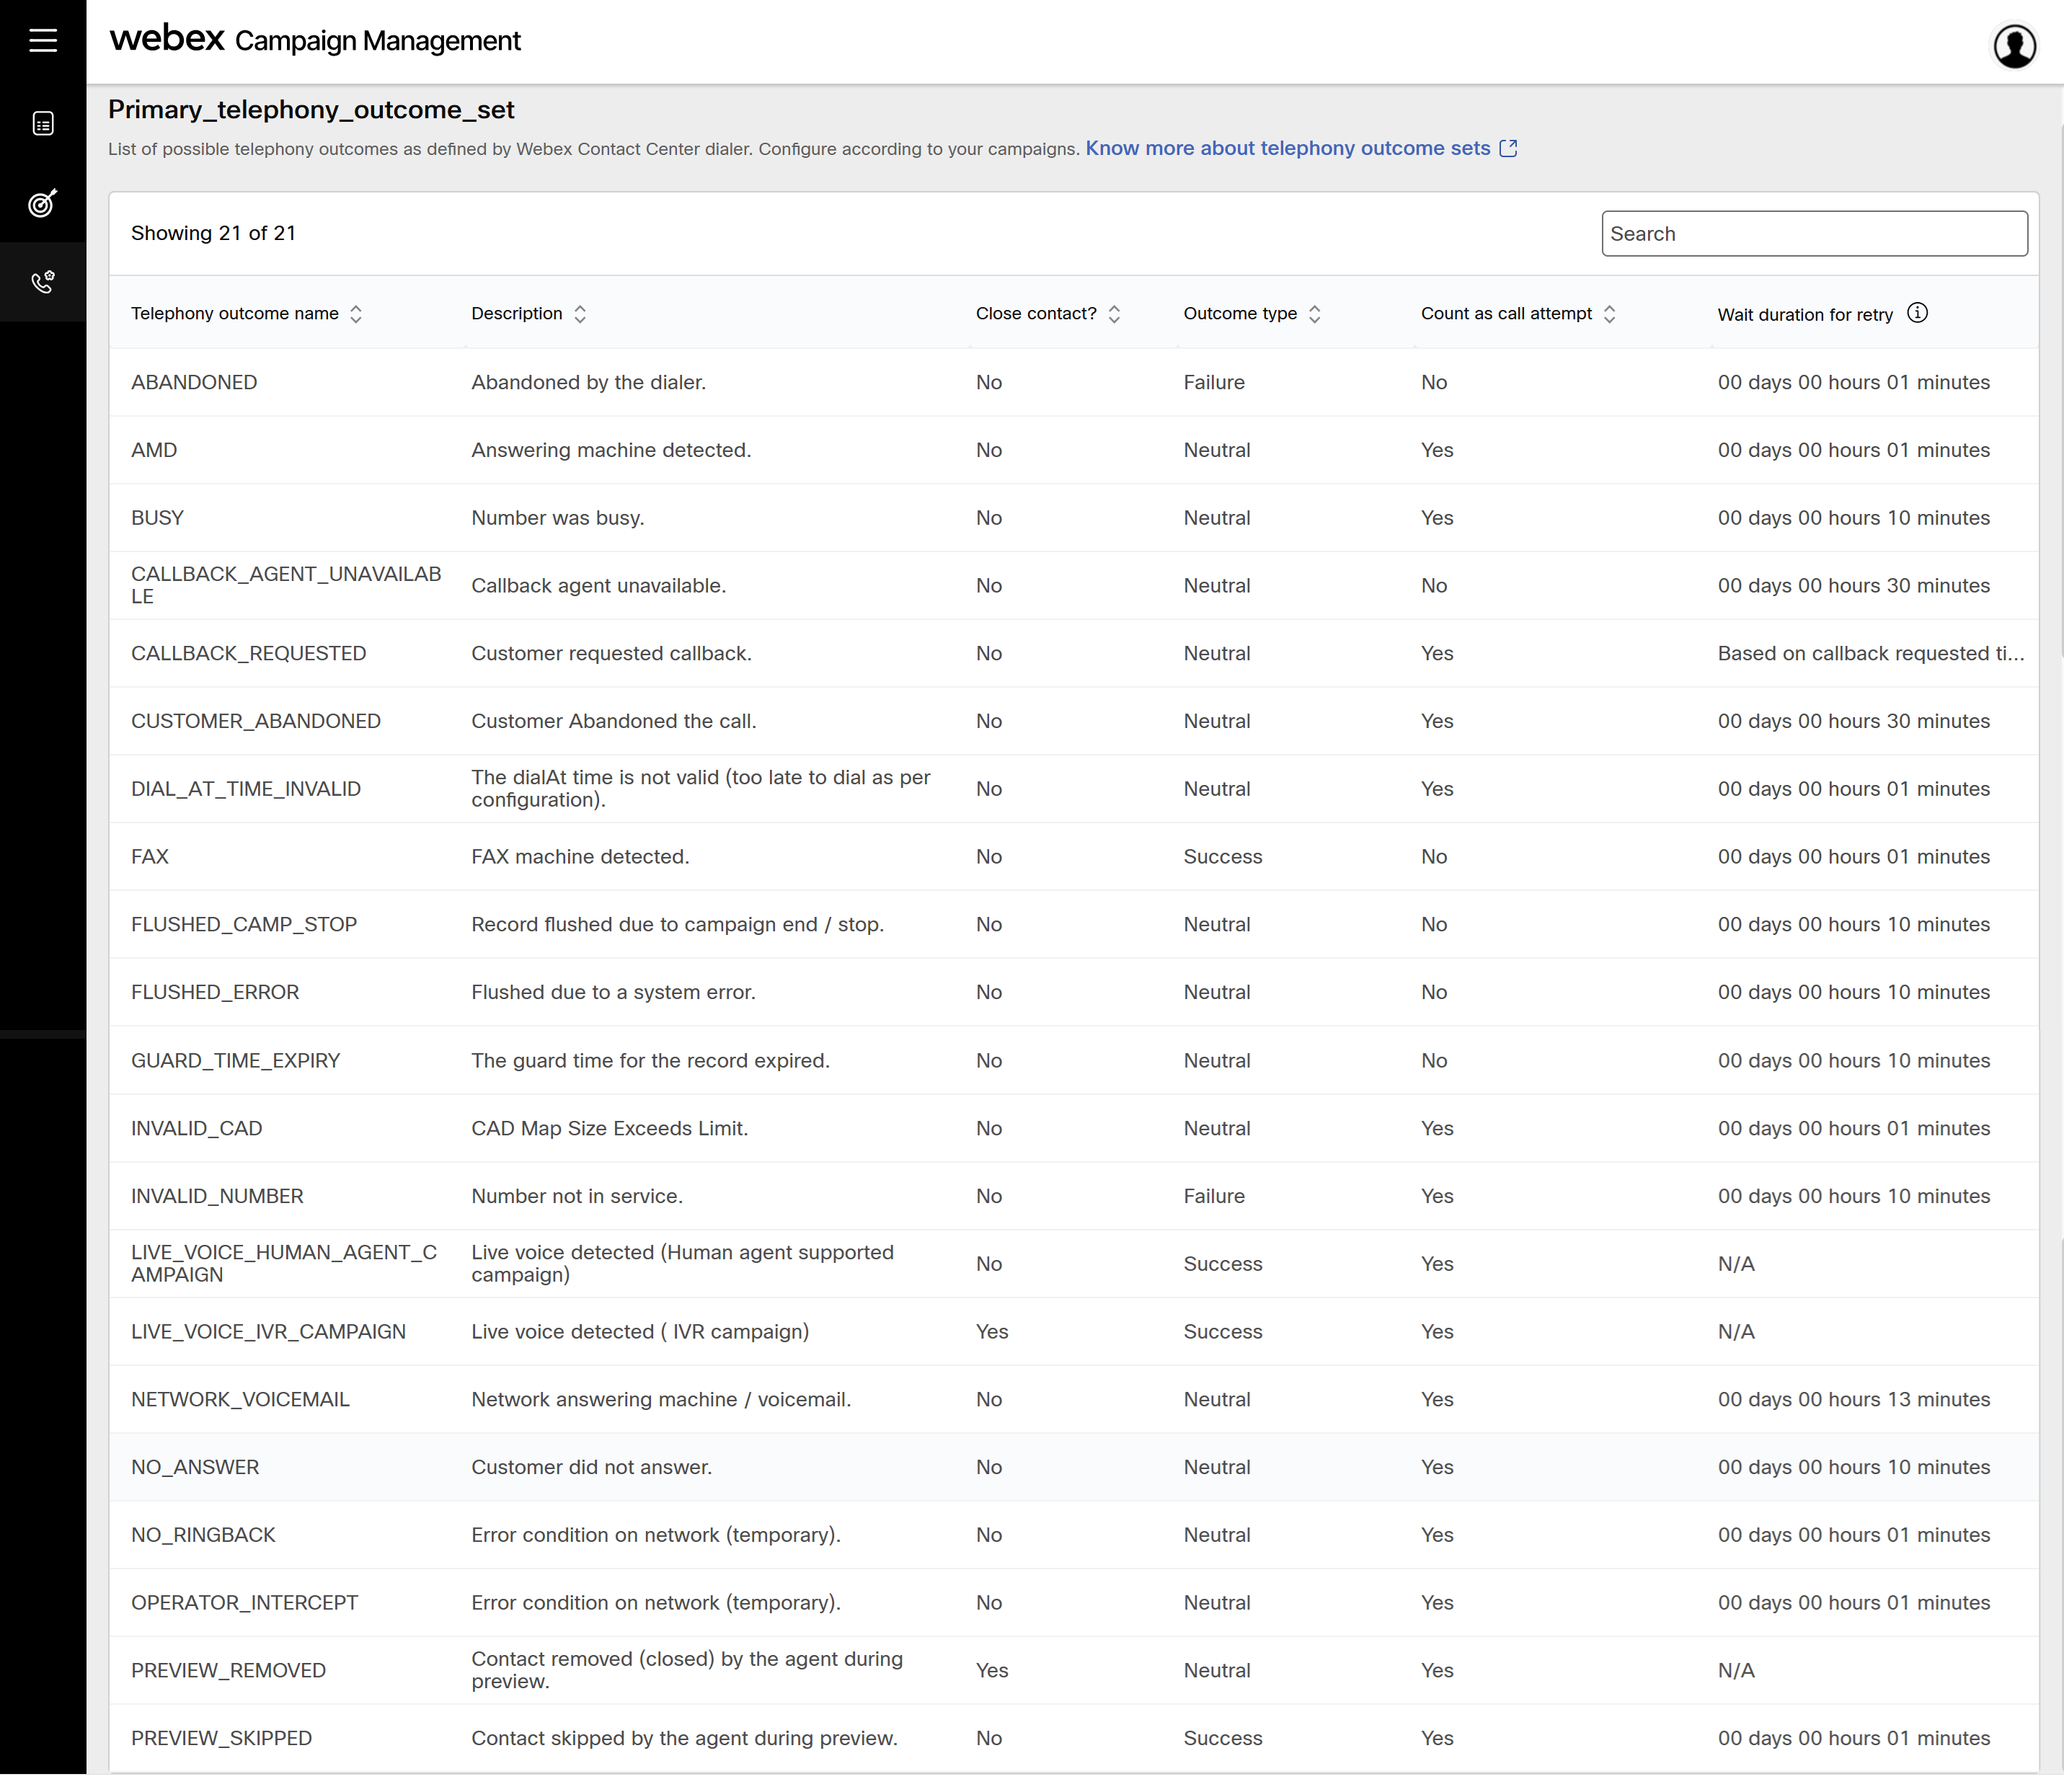Open the hamburger navigation menu

[42, 41]
